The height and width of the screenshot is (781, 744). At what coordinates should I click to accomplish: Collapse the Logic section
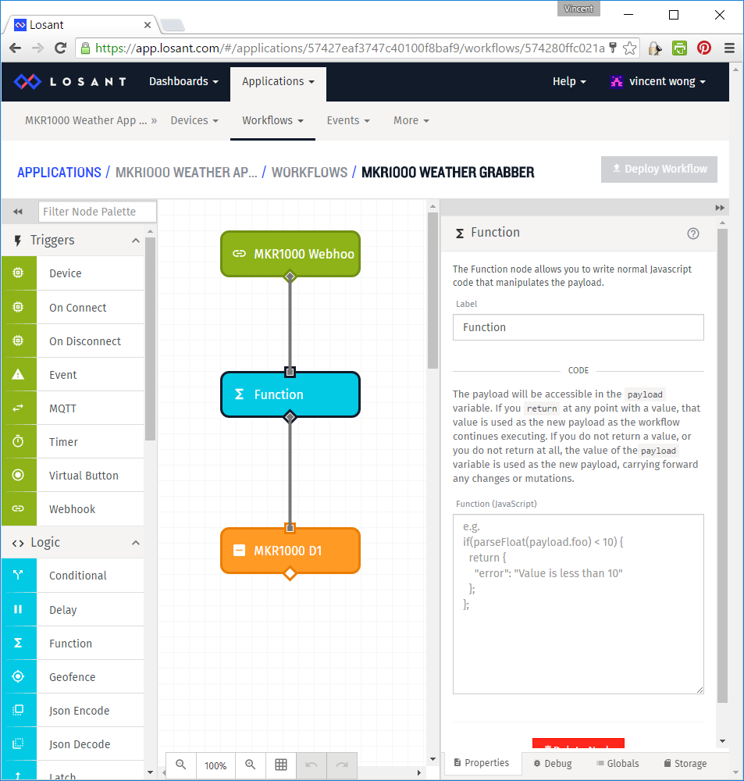[x=134, y=542]
